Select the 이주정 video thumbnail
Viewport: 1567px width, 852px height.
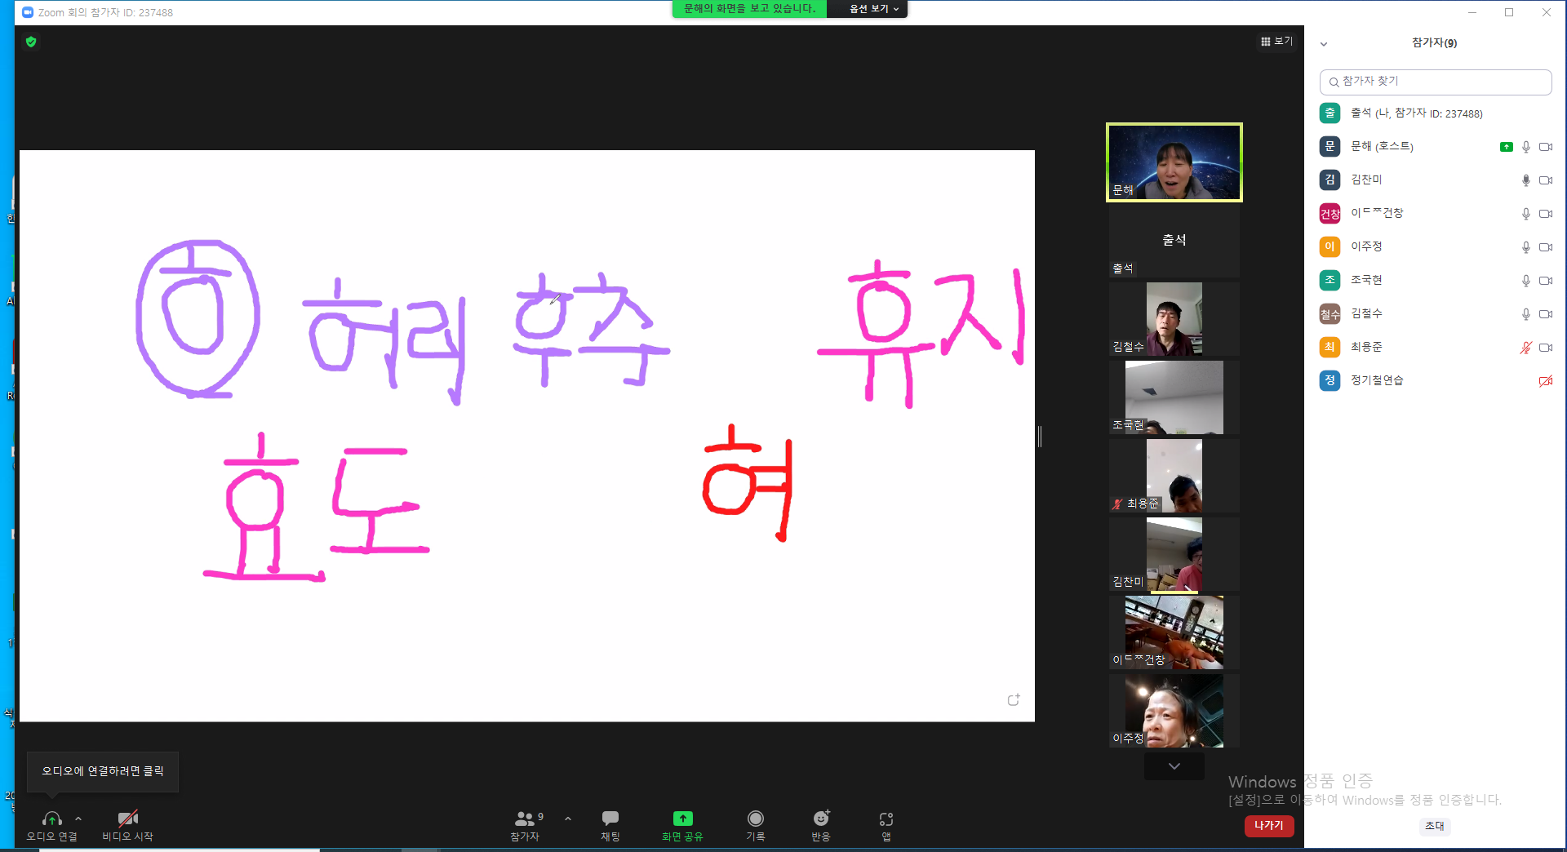1174,711
